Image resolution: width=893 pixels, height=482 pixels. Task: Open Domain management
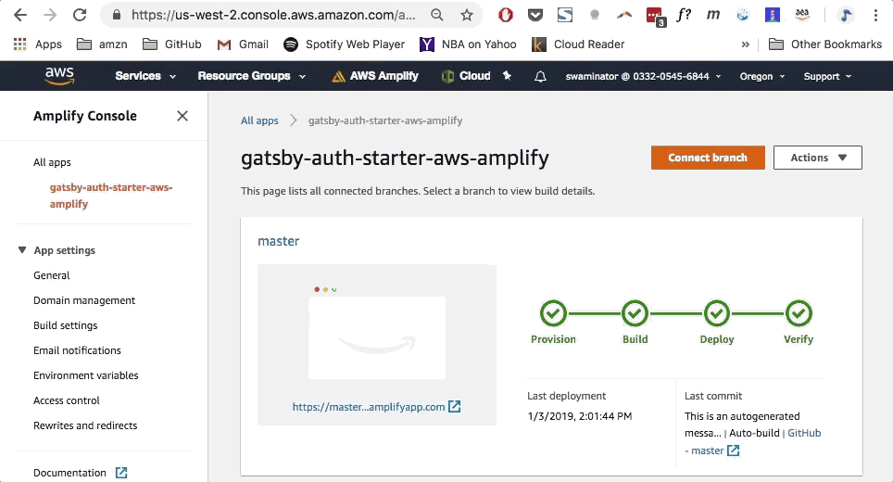(84, 300)
